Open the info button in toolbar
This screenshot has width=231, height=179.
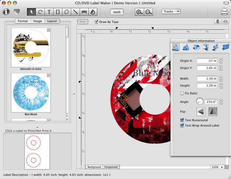point(6,12)
